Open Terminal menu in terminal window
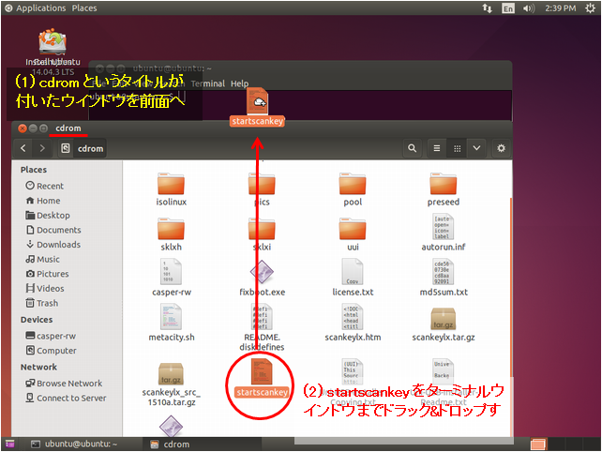602x452 pixels. coord(208,83)
